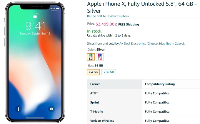Click the battery icon in the phone status bar
Viewport: 200px width, 124px height.
57,8
